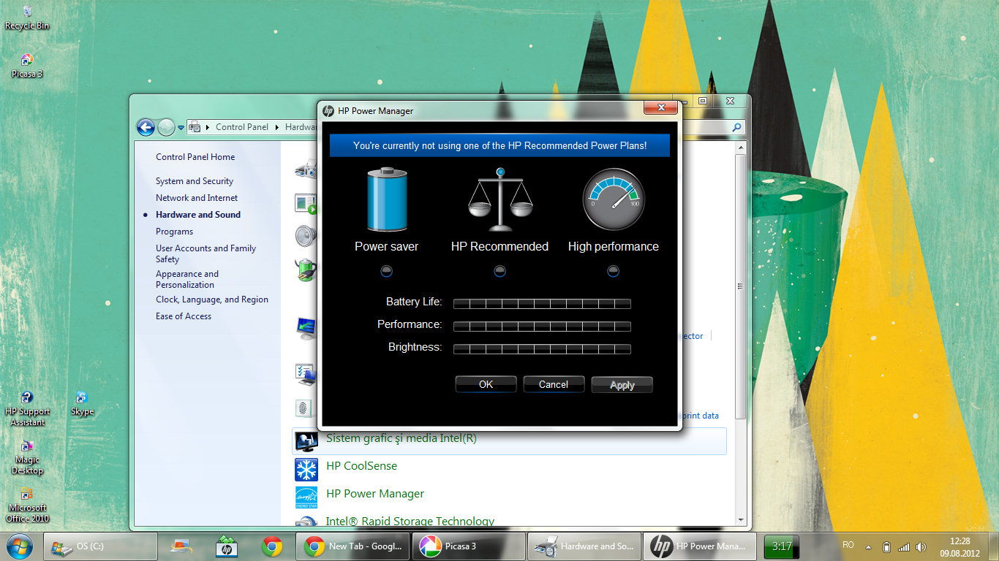This screenshot has height=561, width=999.
Task: Open Ease of Access category
Action: point(184,316)
